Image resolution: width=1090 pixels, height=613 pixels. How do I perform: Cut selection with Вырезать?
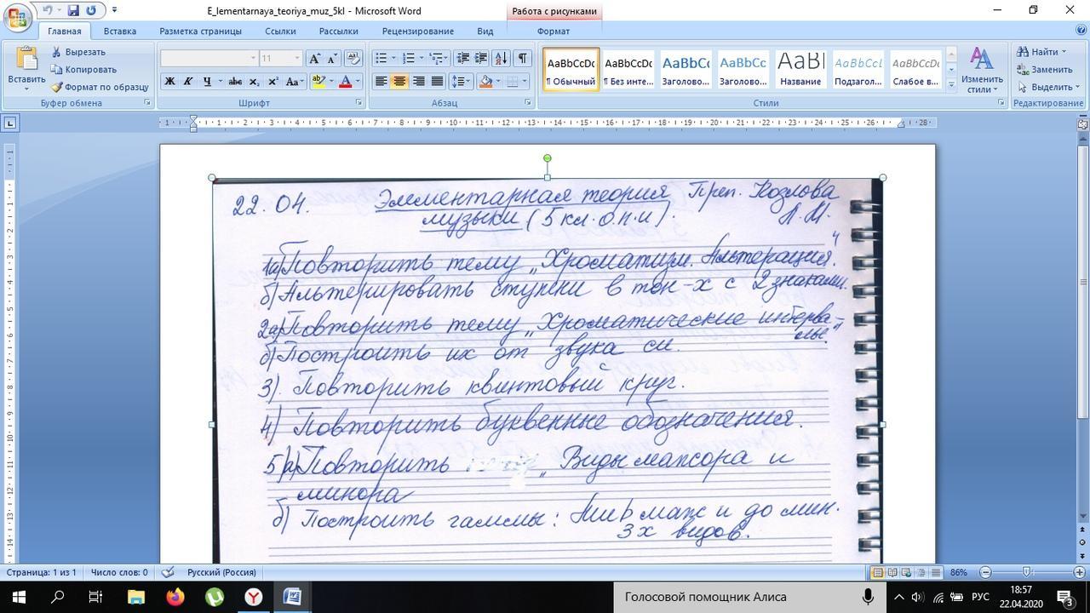[78, 52]
